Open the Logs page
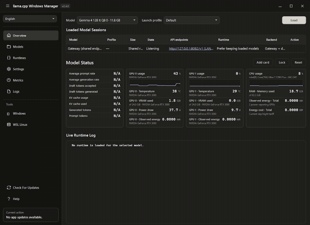310x225 pixels. click(31, 91)
